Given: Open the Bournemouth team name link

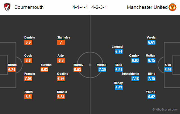Looking at the screenshot, I should 29,7.
